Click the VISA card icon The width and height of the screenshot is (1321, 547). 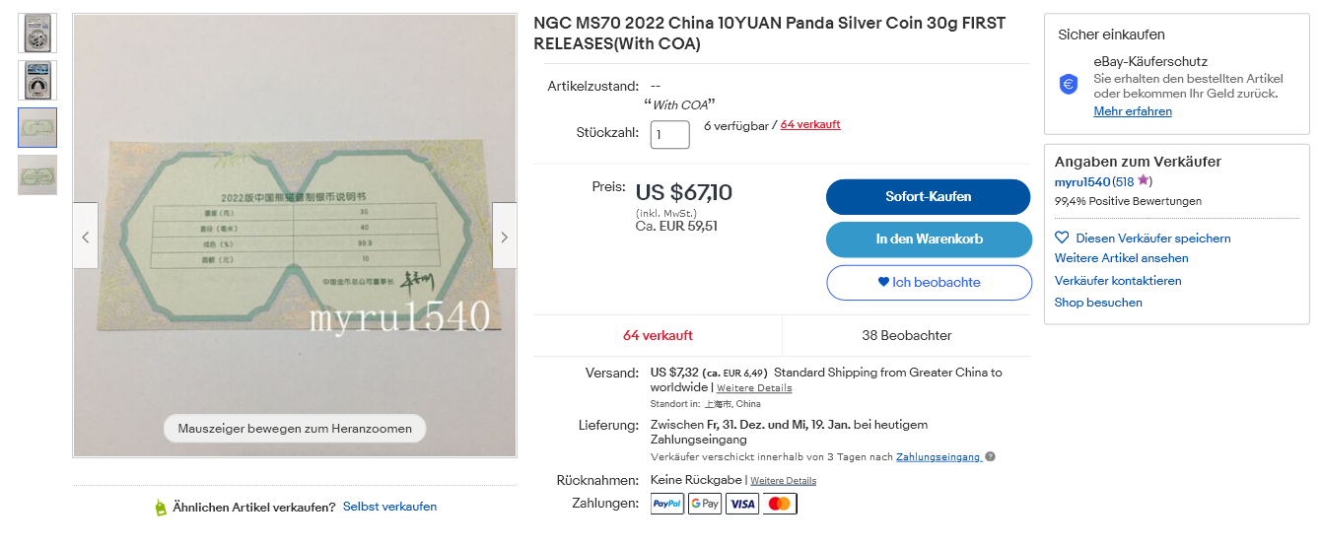[x=742, y=504]
